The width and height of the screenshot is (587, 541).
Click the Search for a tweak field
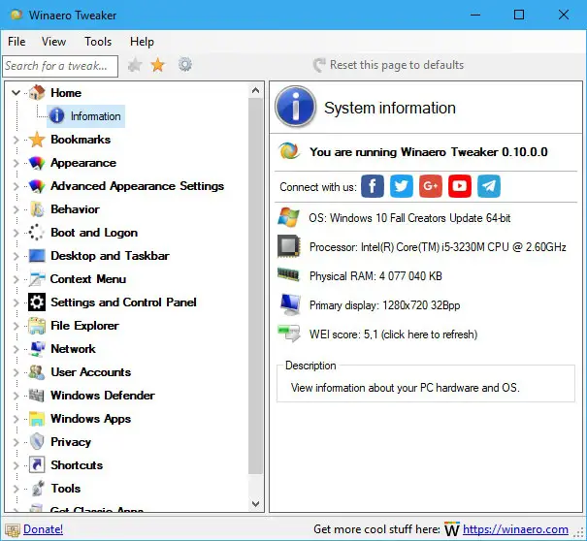coord(60,66)
